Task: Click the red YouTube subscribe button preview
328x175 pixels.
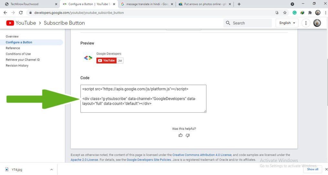Action: point(106,60)
